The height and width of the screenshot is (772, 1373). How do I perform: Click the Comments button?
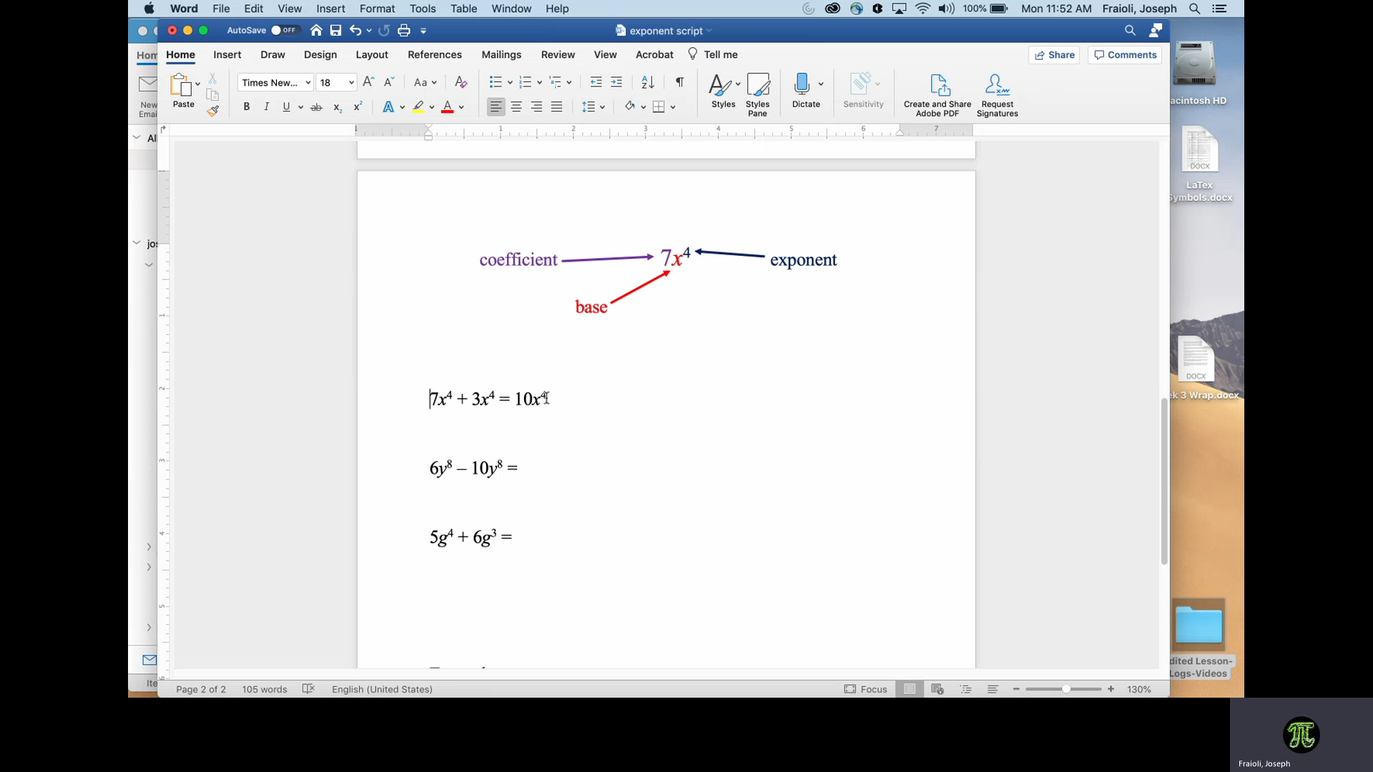click(x=1125, y=55)
